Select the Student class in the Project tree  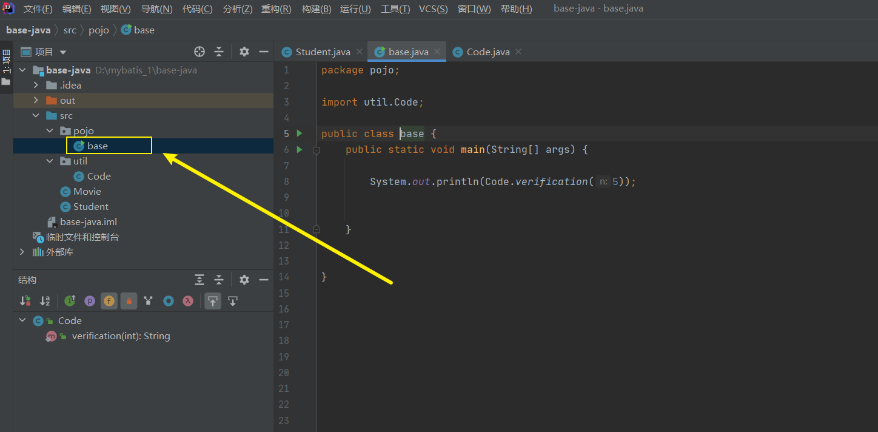[x=84, y=206]
